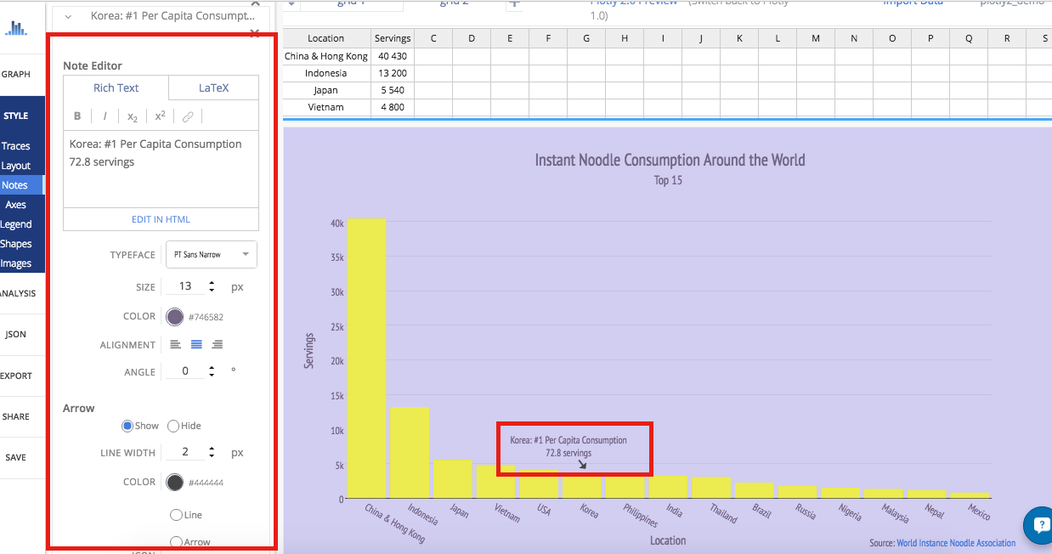This screenshot has width=1052, height=554.
Task: Click the Top 15 subtitle
Action: click(668, 180)
